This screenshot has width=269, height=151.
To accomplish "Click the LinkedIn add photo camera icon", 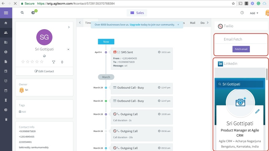I will pyautogui.click(x=241, y=102).
